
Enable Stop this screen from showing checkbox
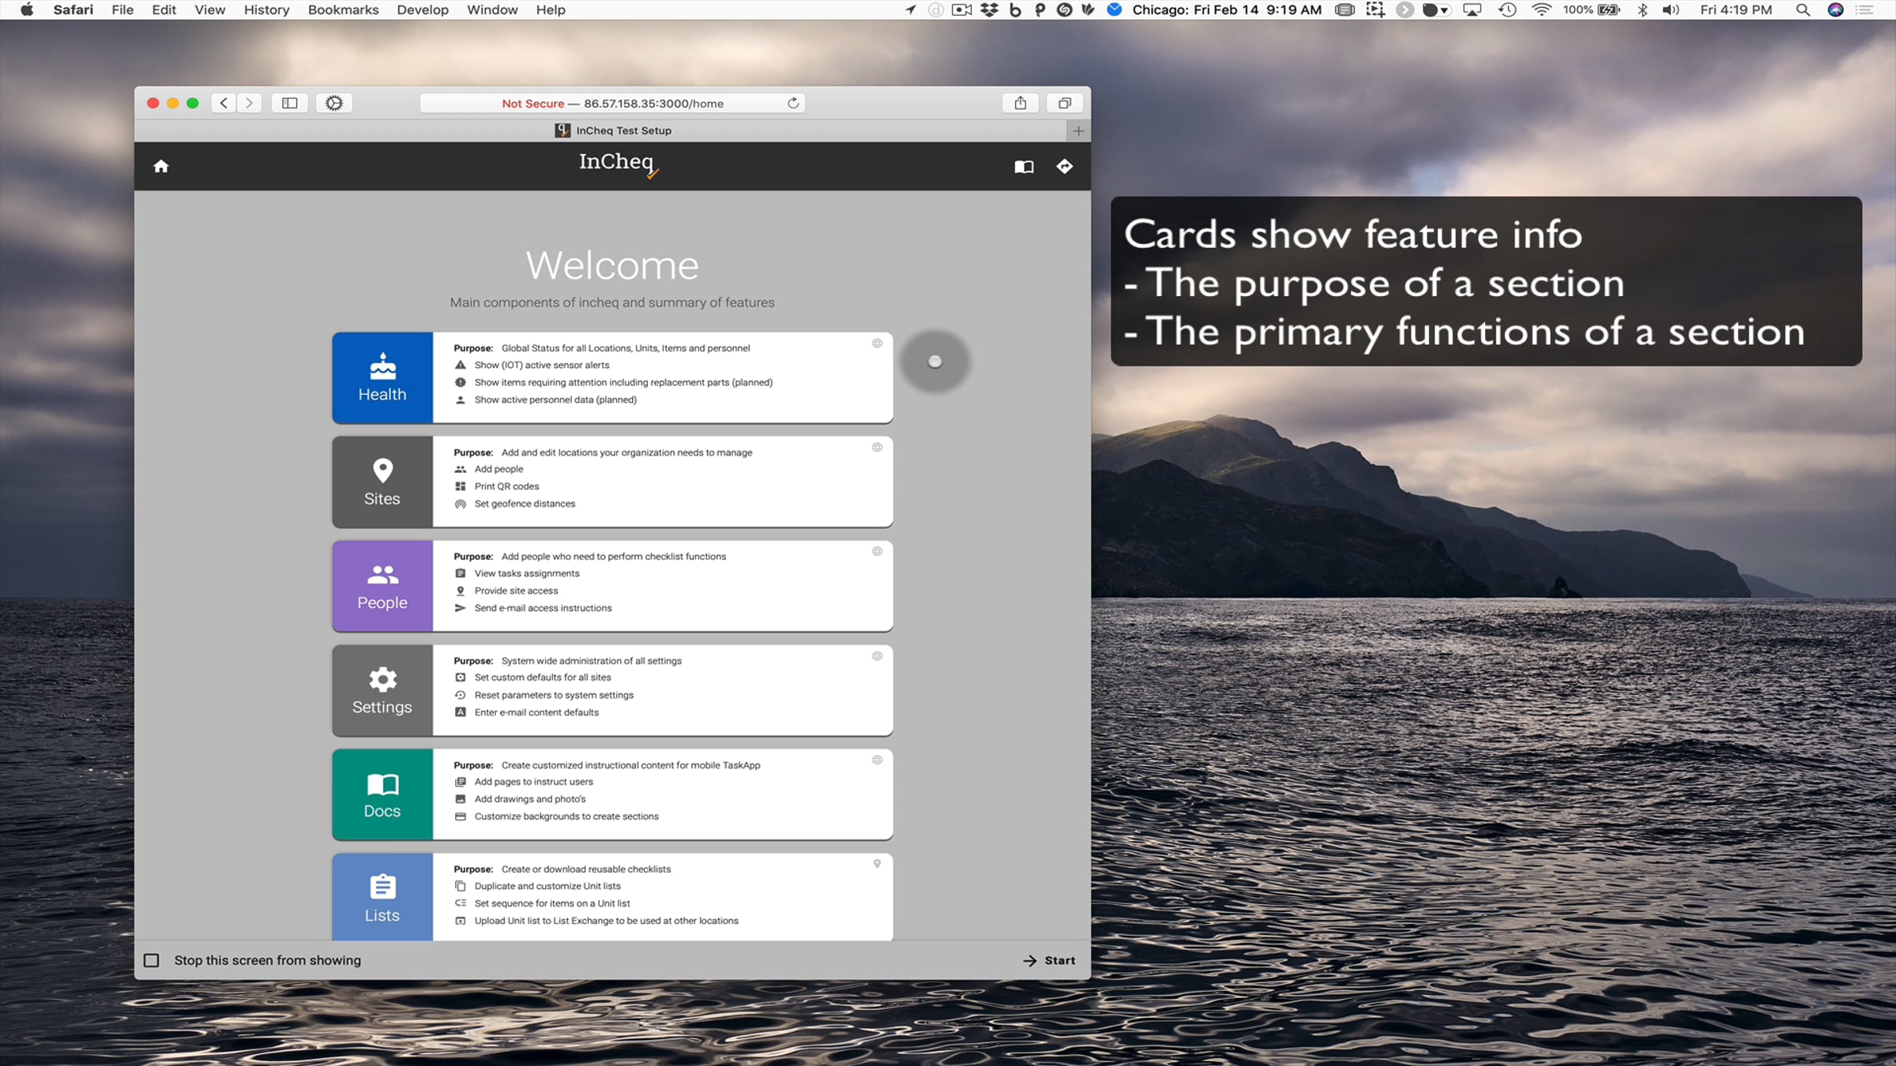tap(152, 960)
